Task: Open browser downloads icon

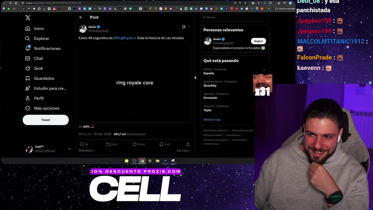Action: tap(279, 3)
